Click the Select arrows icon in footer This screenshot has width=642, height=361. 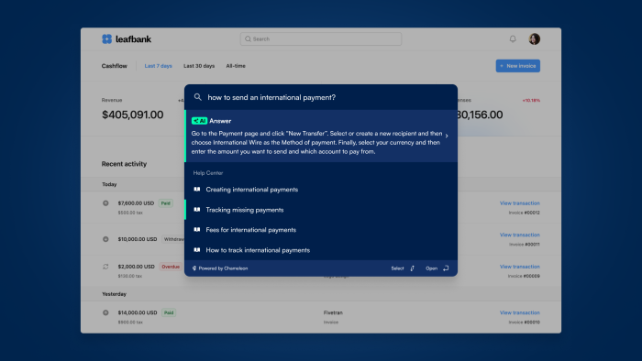click(x=413, y=268)
